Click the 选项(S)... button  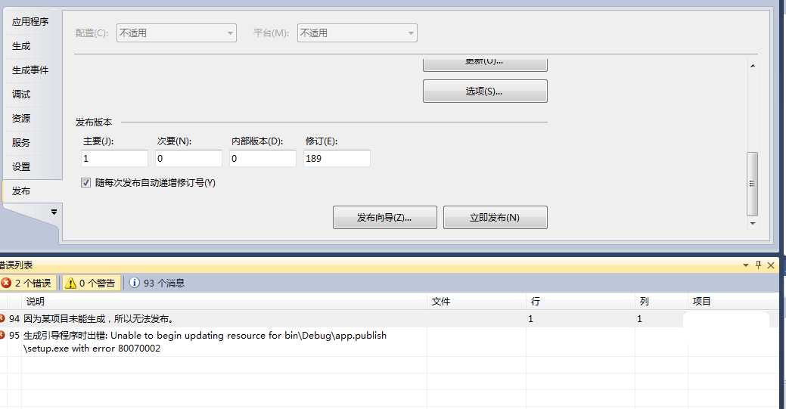[485, 91]
